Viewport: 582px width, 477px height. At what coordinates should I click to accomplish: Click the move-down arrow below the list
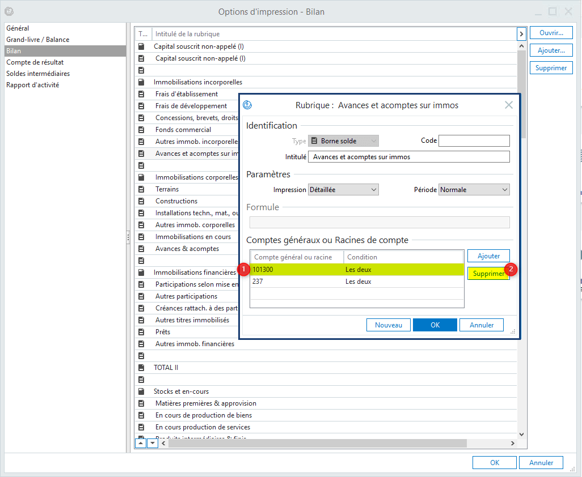click(152, 444)
